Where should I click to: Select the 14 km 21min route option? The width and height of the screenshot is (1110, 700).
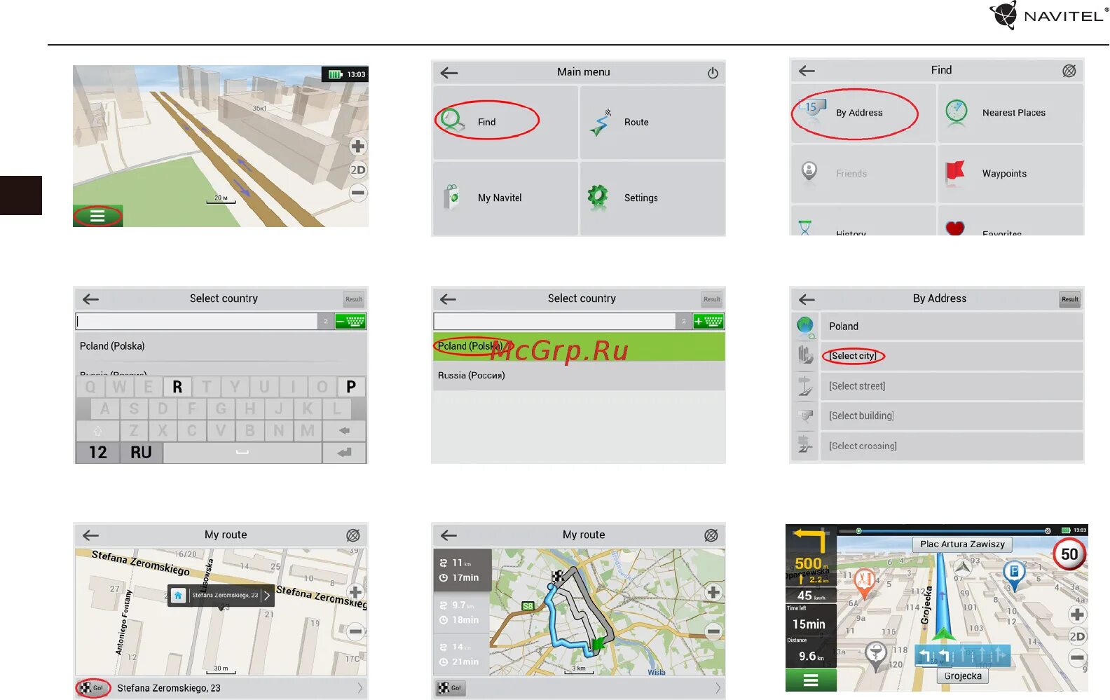[x=462, y=654]
